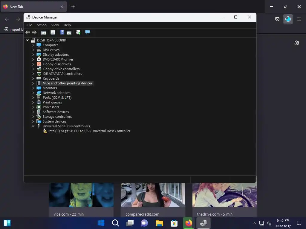Open a new tab with the plus button
This screenshot has width=306, height=229.
point(73,7)
